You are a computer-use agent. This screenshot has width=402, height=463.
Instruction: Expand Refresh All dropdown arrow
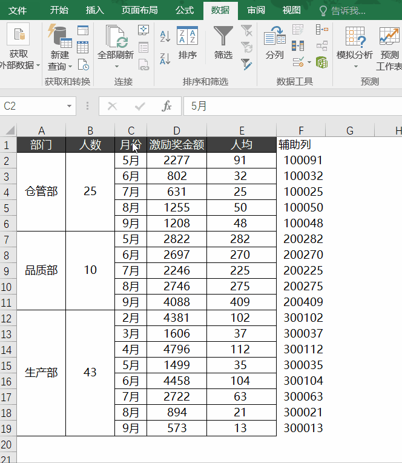point(117,67)
